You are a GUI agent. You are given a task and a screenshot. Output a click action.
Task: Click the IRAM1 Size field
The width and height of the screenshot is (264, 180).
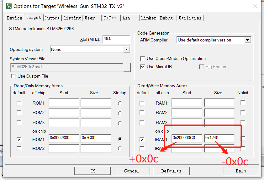[x=219, y=138]
